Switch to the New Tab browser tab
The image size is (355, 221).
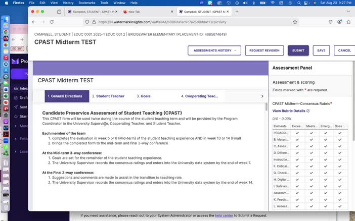(147, 12)
